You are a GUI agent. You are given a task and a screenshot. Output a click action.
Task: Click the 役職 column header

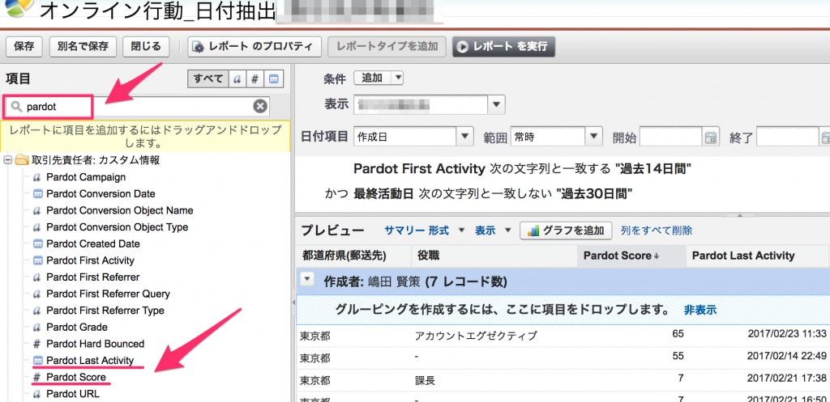494,256
